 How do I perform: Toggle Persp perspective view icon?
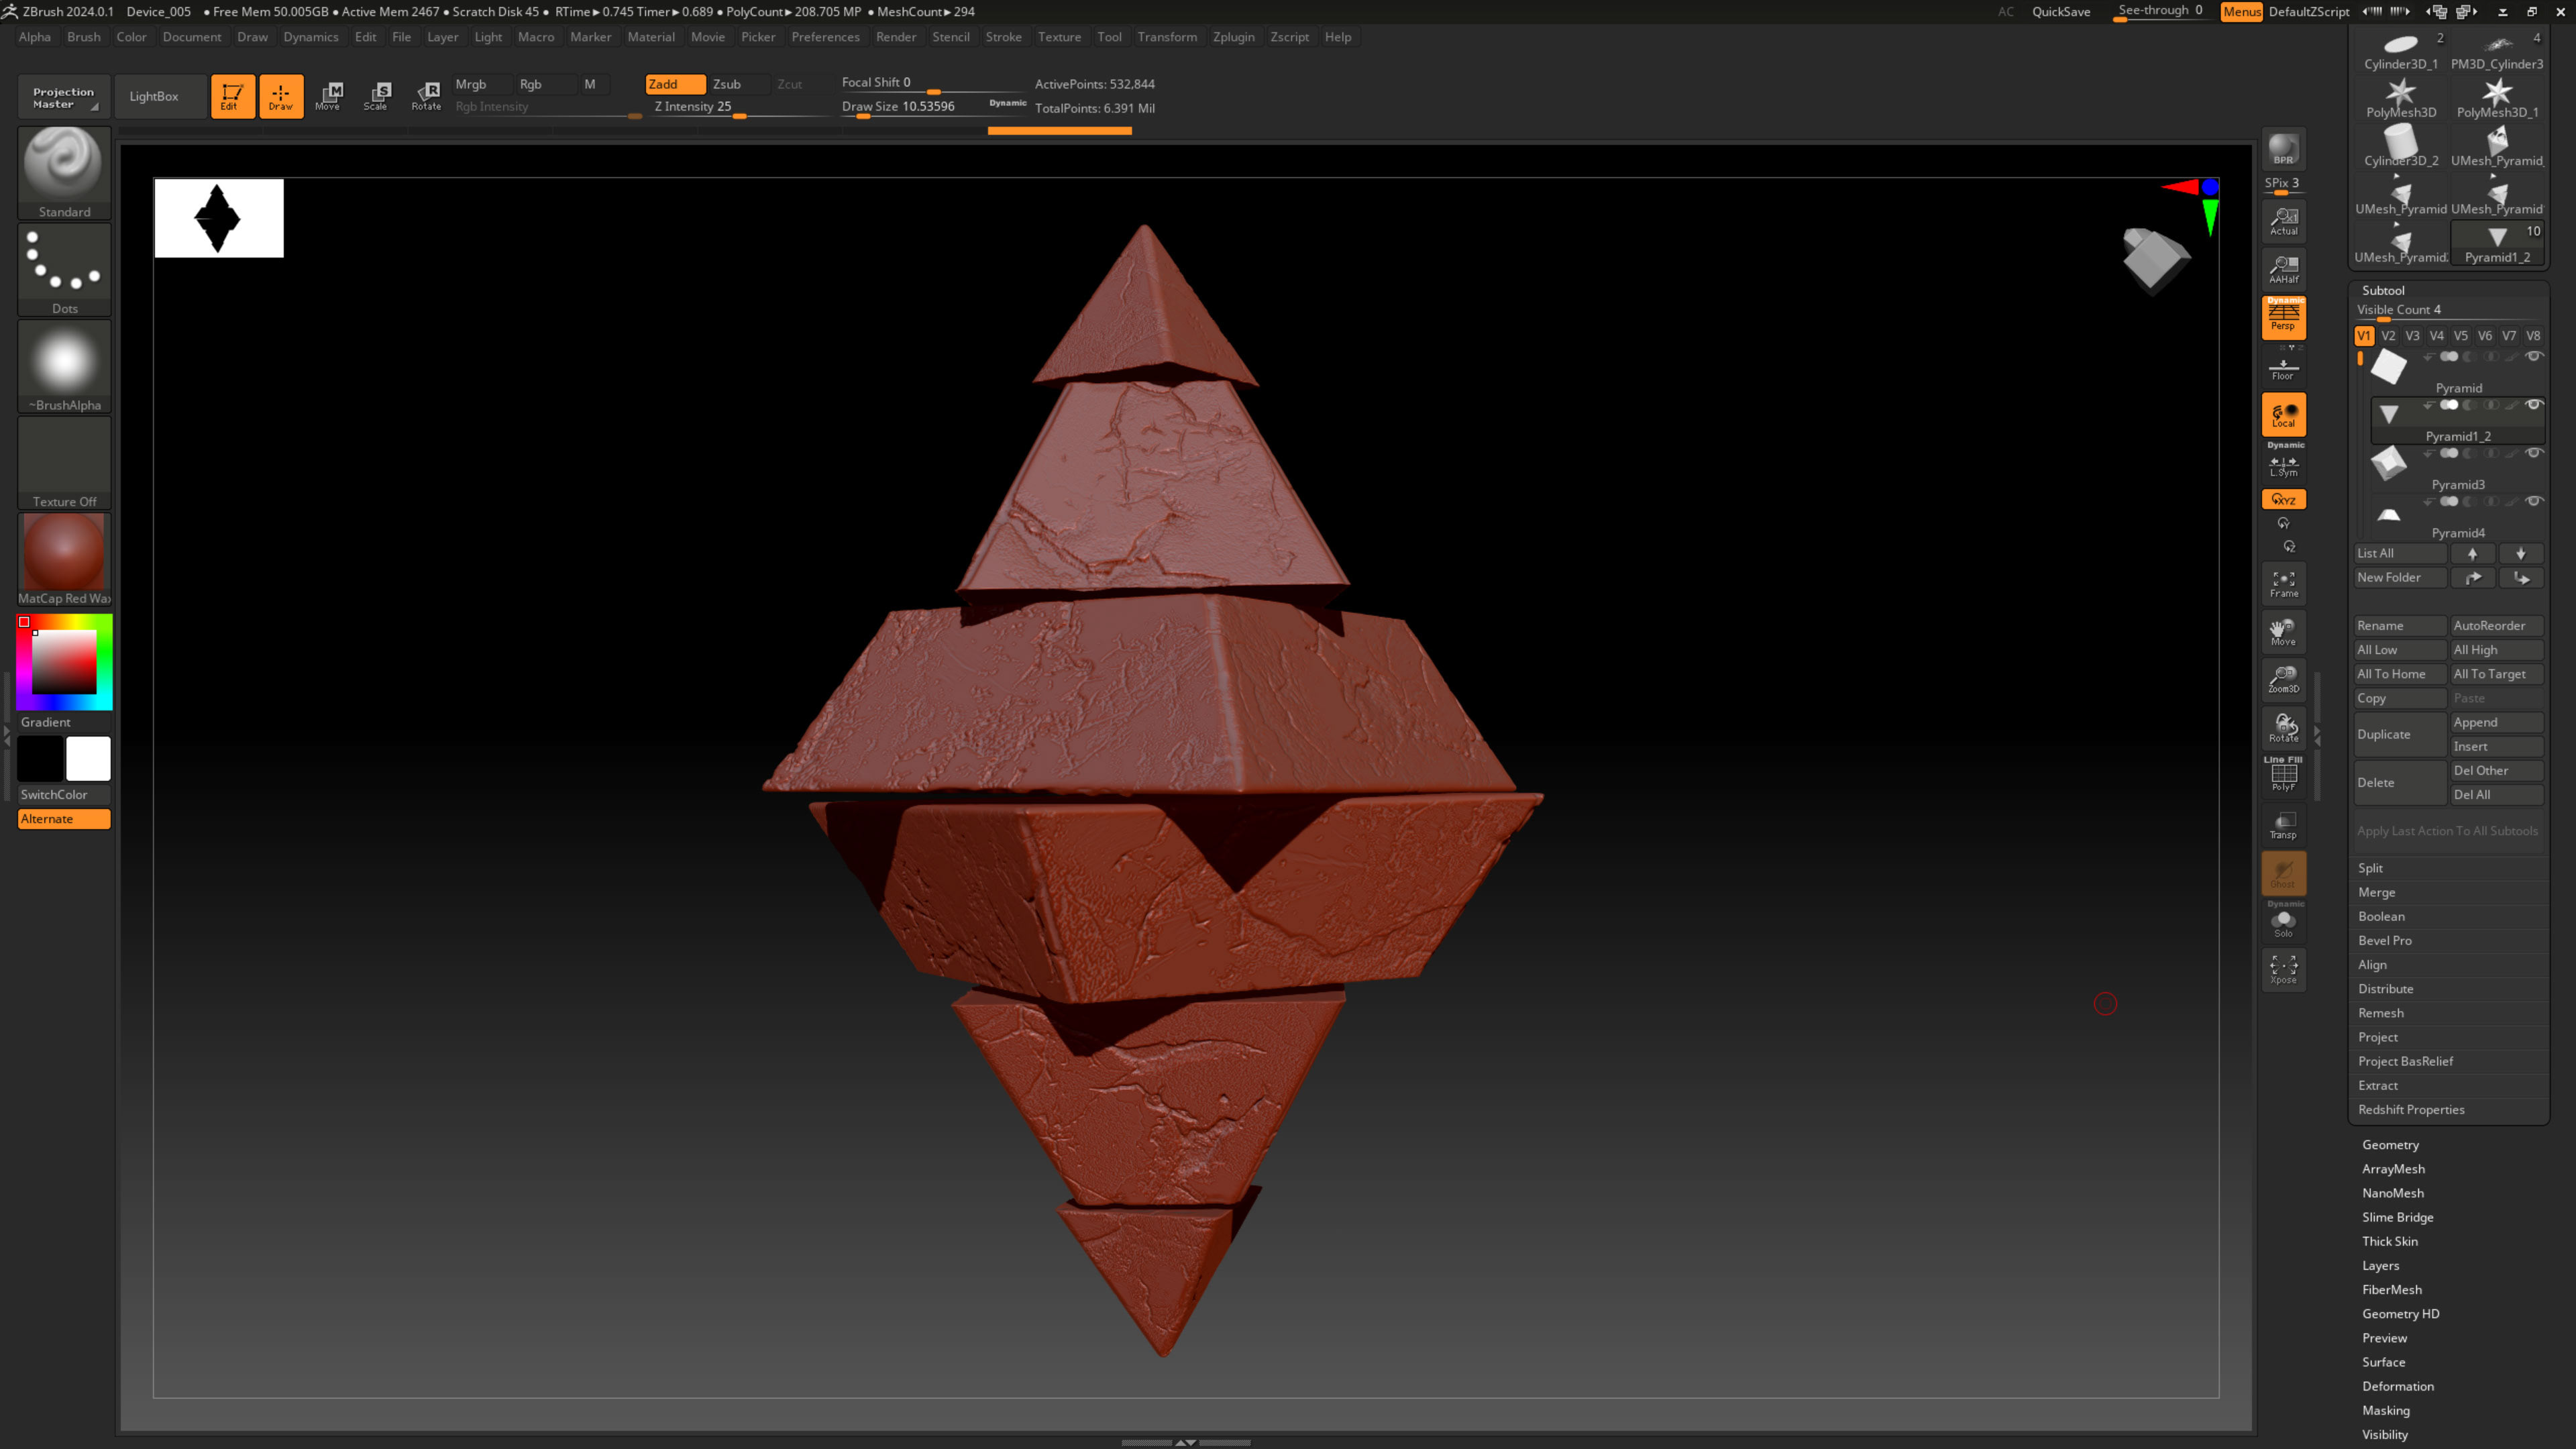point(2283,317)
